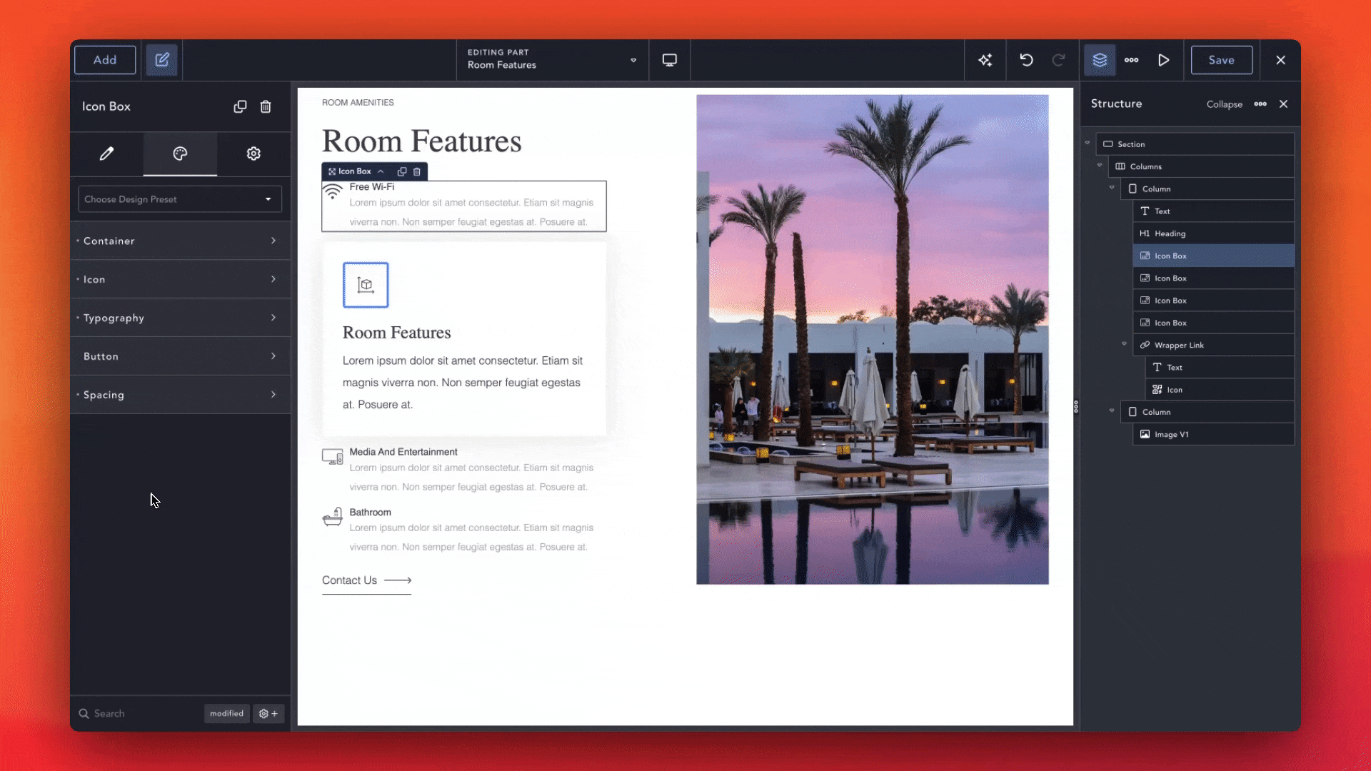The height and width of the screenshot is (771, 1371).
Task: Toggle the Structure layers panel icon
Action: pos(1100,60)
